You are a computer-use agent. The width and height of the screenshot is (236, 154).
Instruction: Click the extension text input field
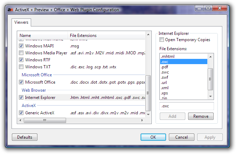(186, 106)
